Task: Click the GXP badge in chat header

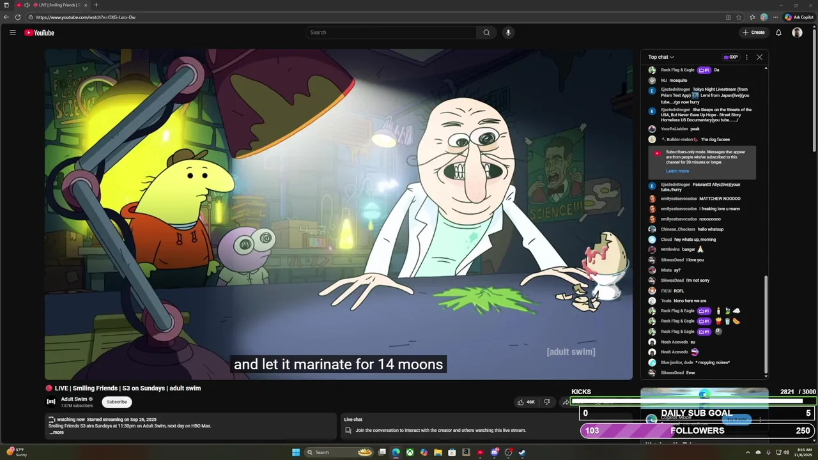Action: 731,57
